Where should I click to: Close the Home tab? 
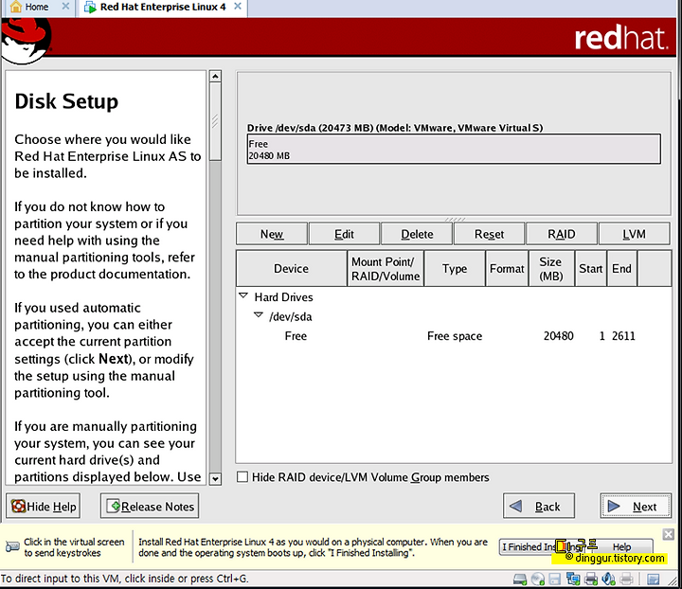(65, 7)
